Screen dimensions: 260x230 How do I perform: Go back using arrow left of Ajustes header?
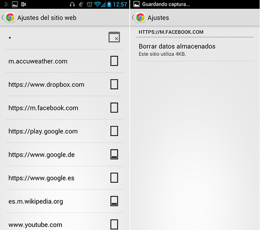click(133, 17)
